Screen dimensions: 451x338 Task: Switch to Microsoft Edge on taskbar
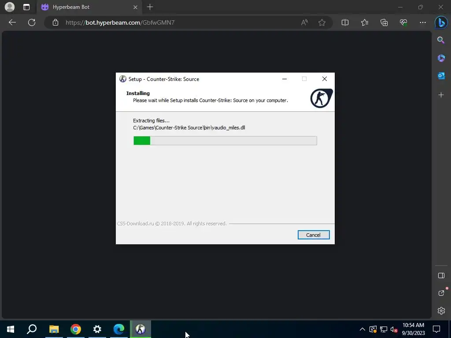coord(119,329)
